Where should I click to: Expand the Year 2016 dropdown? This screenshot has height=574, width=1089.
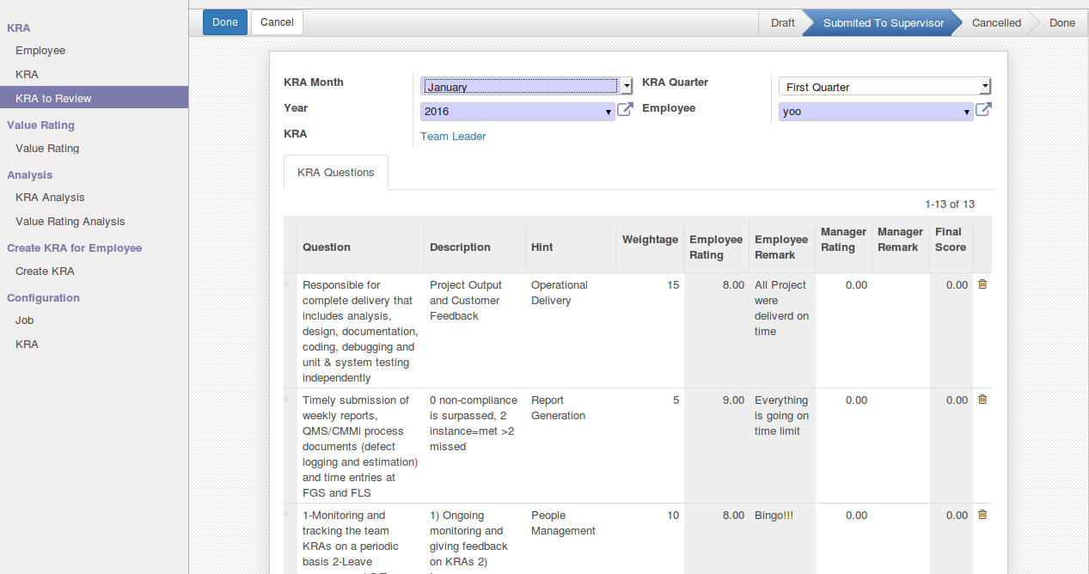(517, 112)
